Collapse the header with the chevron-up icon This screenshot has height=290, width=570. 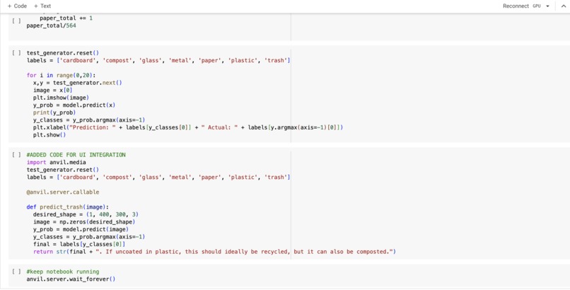[x=564, y=6]
